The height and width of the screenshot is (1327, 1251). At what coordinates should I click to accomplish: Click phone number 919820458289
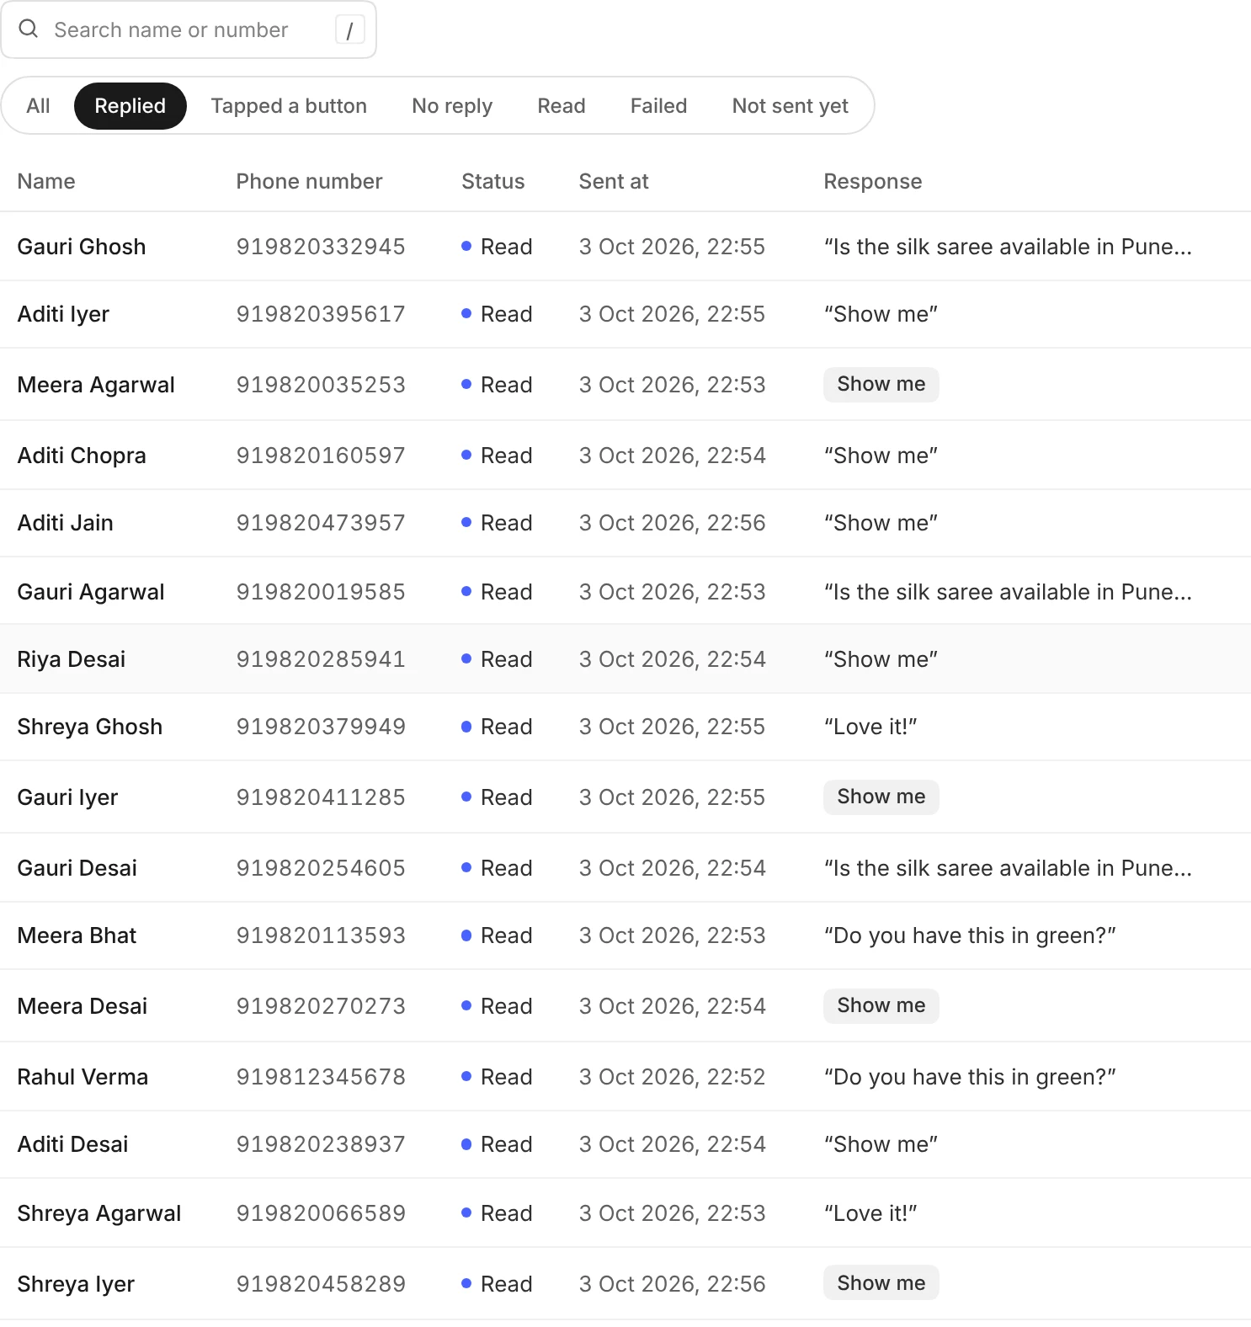(321, 1284)
